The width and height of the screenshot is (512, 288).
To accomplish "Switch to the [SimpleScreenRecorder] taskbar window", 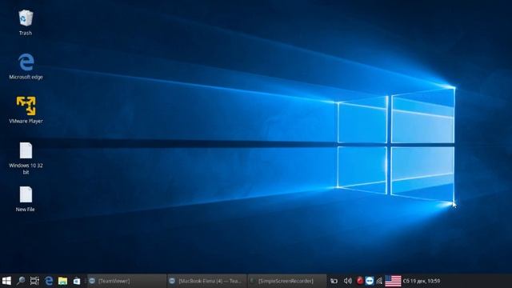I will pos(286,281).
